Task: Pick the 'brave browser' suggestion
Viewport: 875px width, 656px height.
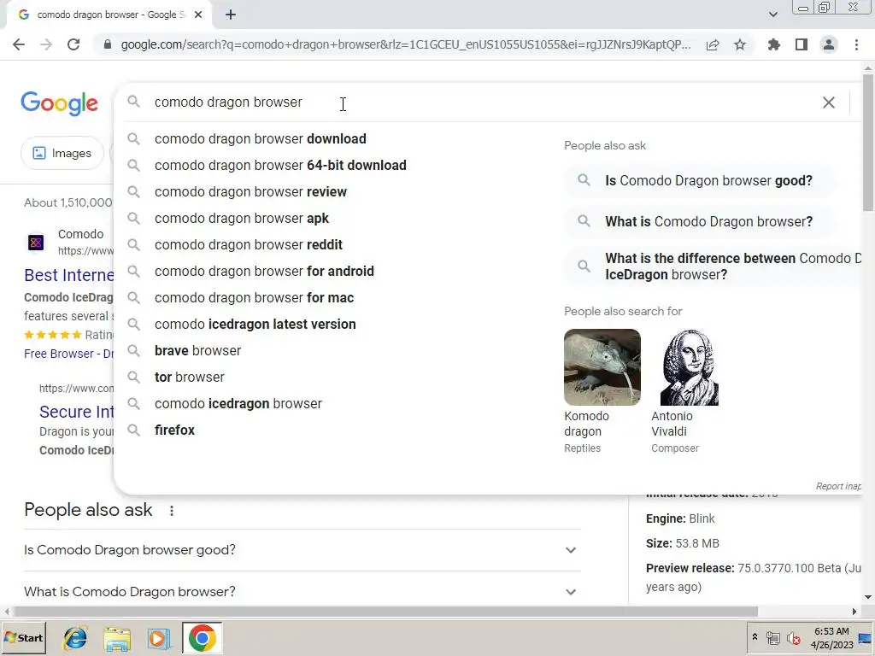Action: (x=197, y=351)
